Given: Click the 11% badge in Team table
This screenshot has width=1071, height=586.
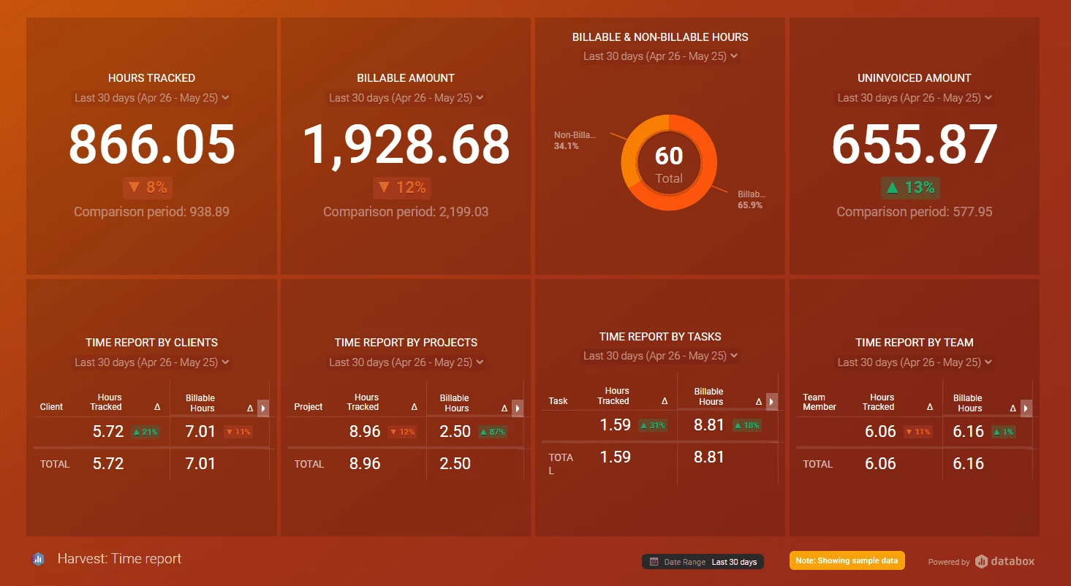Looking at the screenshot, I should point(918,432).
